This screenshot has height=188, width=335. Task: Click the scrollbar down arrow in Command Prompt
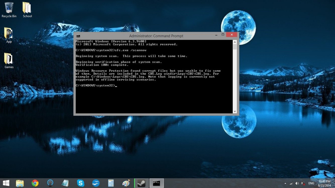tap(235, 111)
